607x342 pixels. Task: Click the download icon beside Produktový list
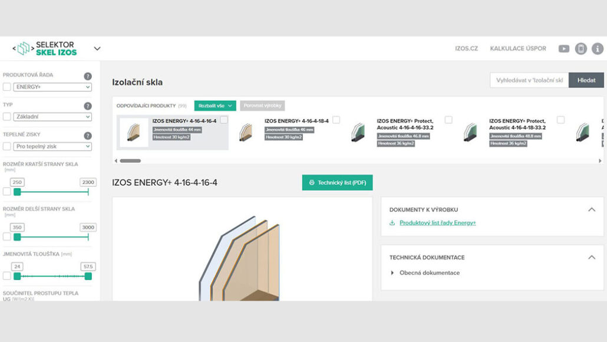392,223
